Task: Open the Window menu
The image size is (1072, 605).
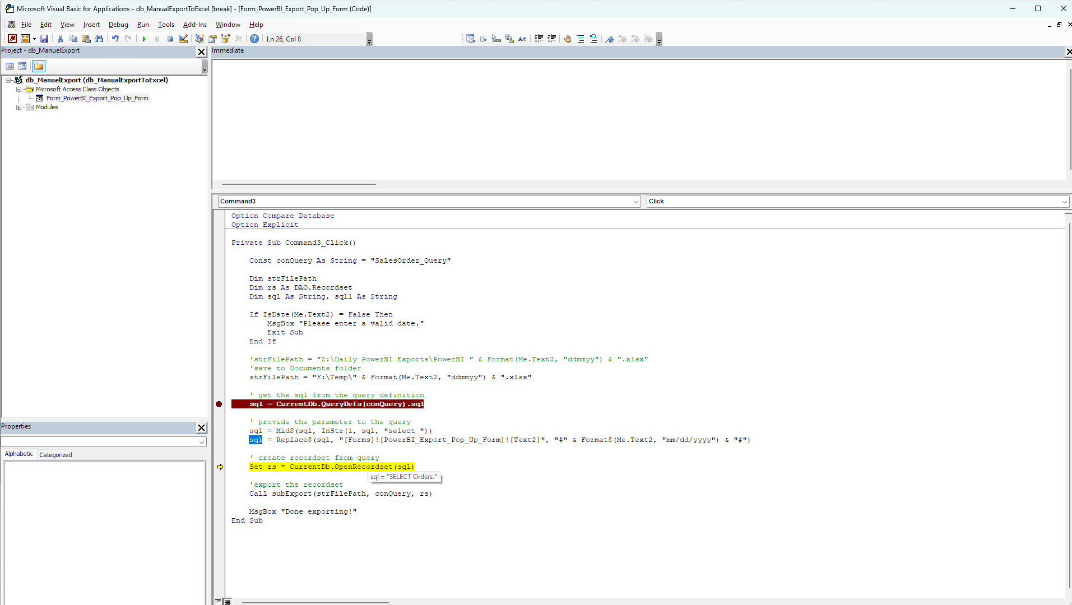Action: point(228,25)
